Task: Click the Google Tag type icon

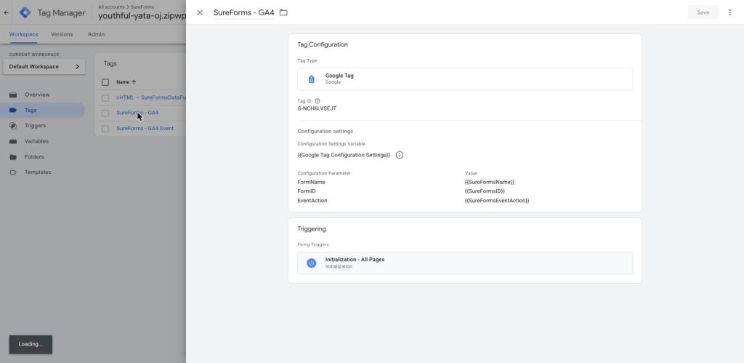Action: [311, 79]
